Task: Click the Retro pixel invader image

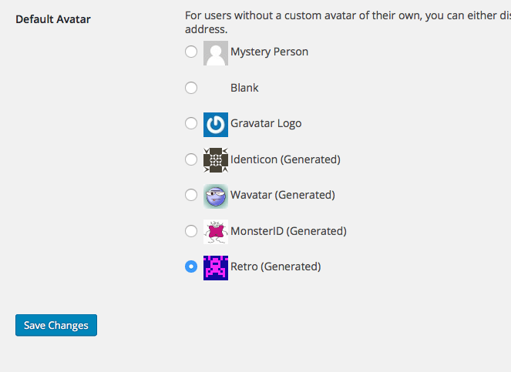Action: coord(216,268)
